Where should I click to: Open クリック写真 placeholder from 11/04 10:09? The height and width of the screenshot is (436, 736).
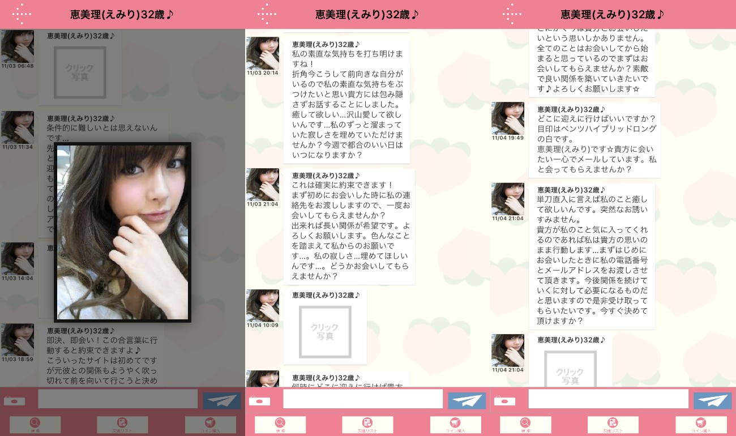(x=325, y=332)
